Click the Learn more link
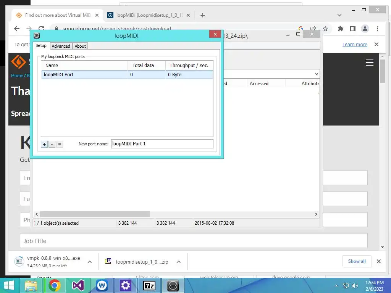Screen dimensions: 391x293 pos(355,44)
